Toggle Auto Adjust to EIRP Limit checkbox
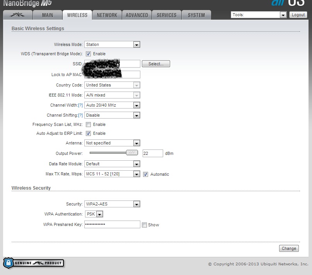312x275 pixels. 89,133
